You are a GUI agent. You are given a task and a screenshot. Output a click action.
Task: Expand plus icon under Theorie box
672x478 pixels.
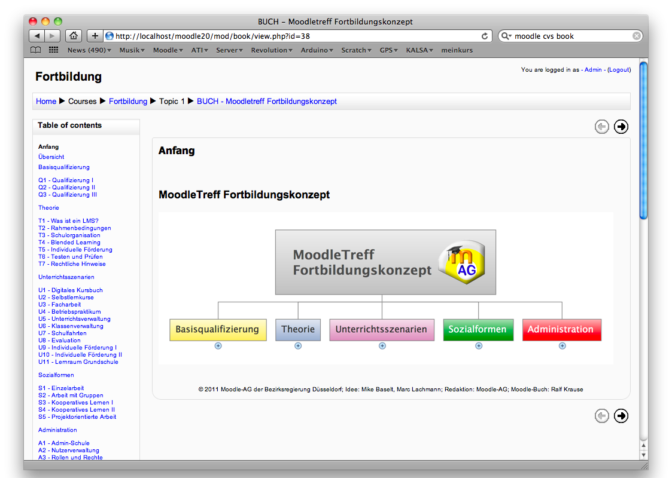pos(298,346)
